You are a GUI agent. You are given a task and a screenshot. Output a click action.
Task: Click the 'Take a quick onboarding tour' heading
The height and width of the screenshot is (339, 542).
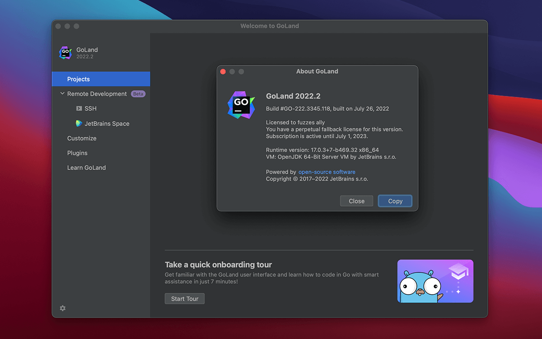tap(219, 265)
